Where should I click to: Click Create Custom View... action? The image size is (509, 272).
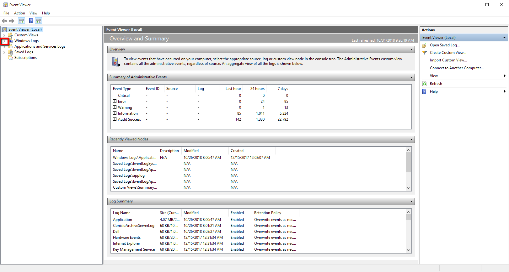tap(448, 53)
